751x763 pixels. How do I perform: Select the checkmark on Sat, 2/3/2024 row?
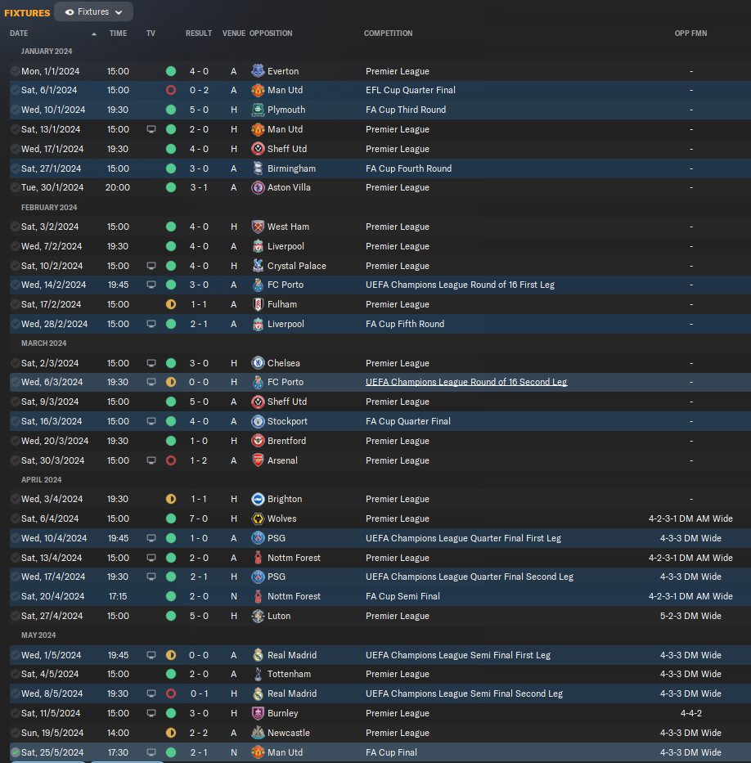15,363
